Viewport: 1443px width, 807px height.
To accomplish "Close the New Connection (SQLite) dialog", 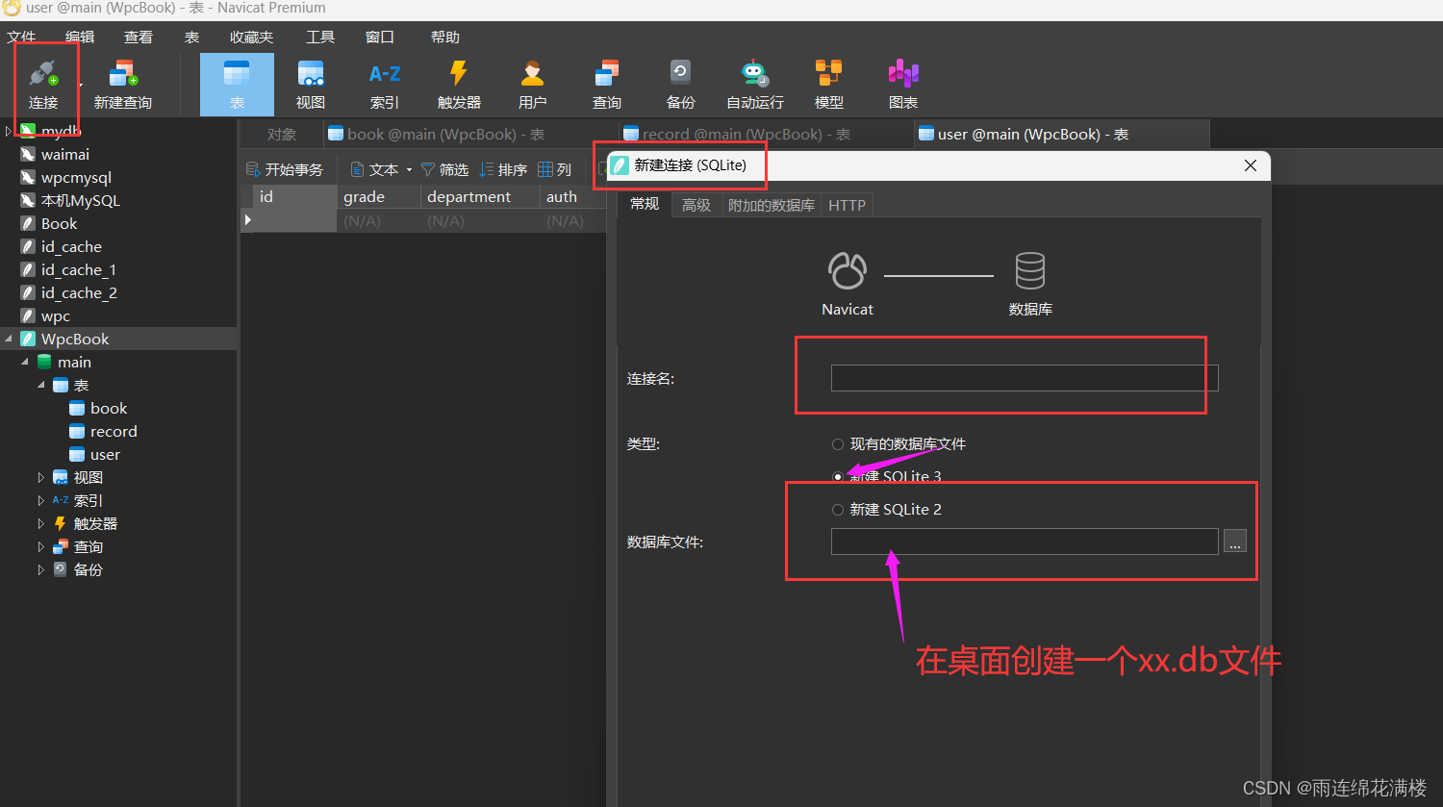I will coord(1251,165).
